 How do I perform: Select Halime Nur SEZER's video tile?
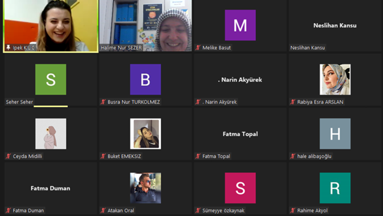[x=145, y=26]
